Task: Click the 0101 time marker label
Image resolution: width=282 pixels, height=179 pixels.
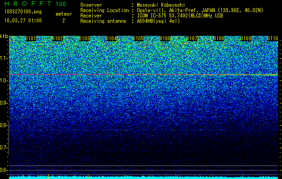Action: (30, 38)
